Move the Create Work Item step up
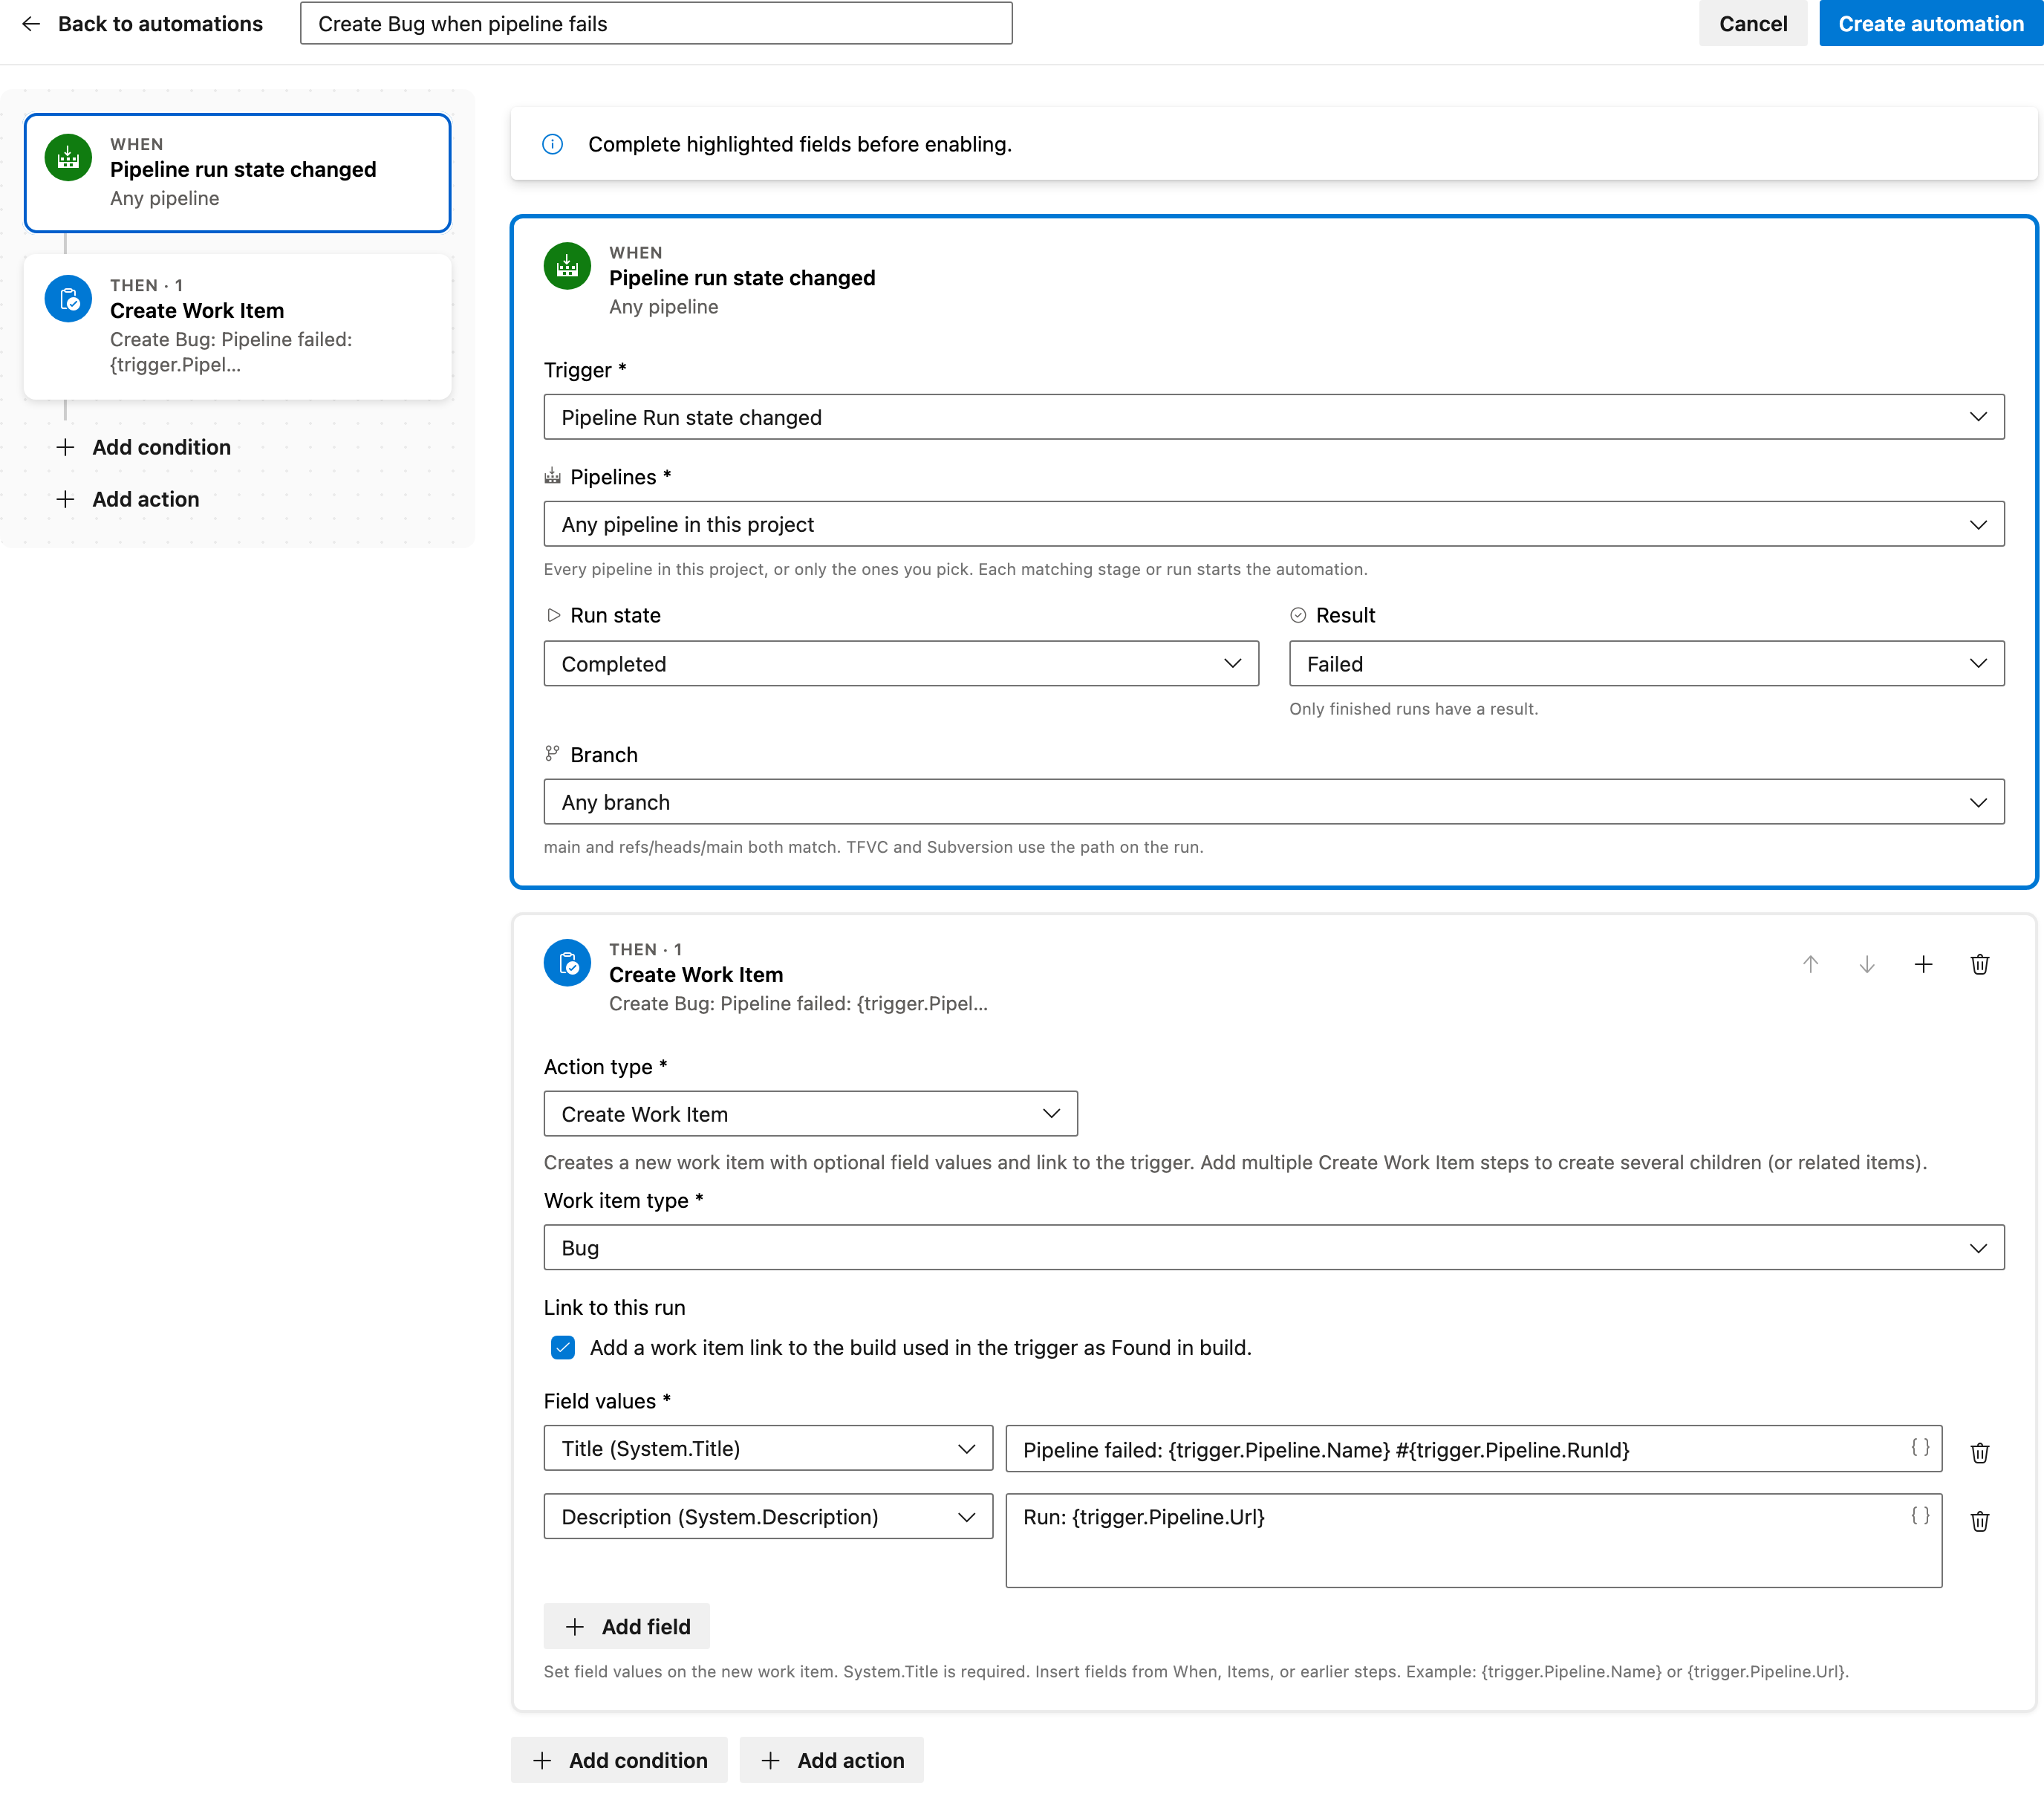 click(1810, 964)
